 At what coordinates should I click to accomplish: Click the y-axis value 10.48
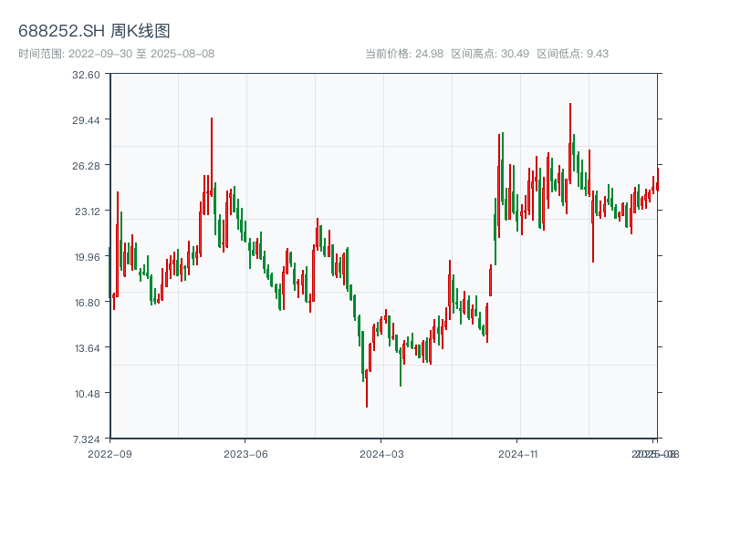click(x=87, y=394)
